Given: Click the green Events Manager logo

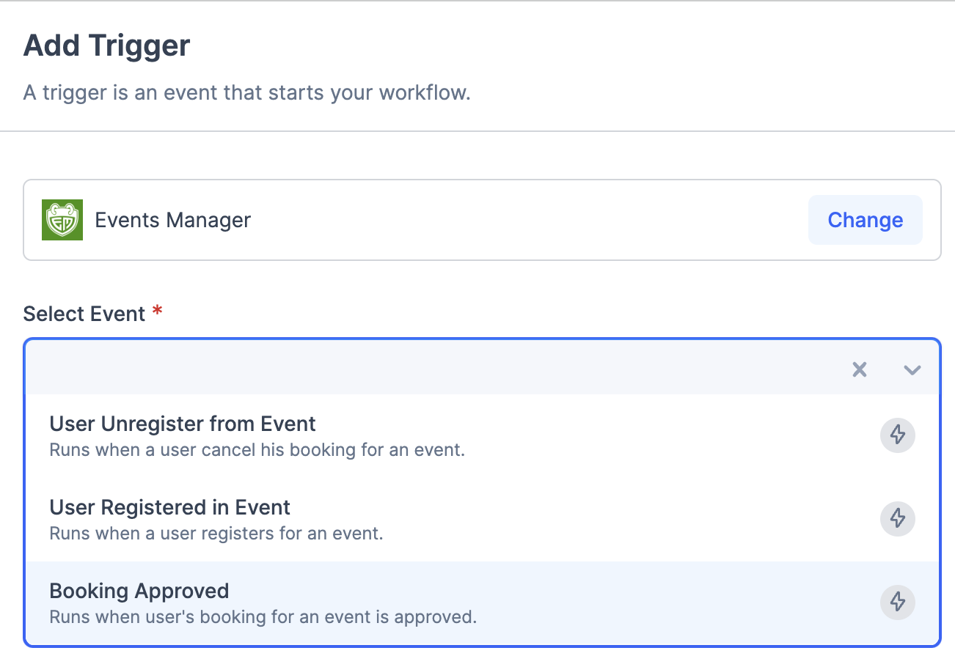Looking at the screenshot, I should (x=62, y=220).
